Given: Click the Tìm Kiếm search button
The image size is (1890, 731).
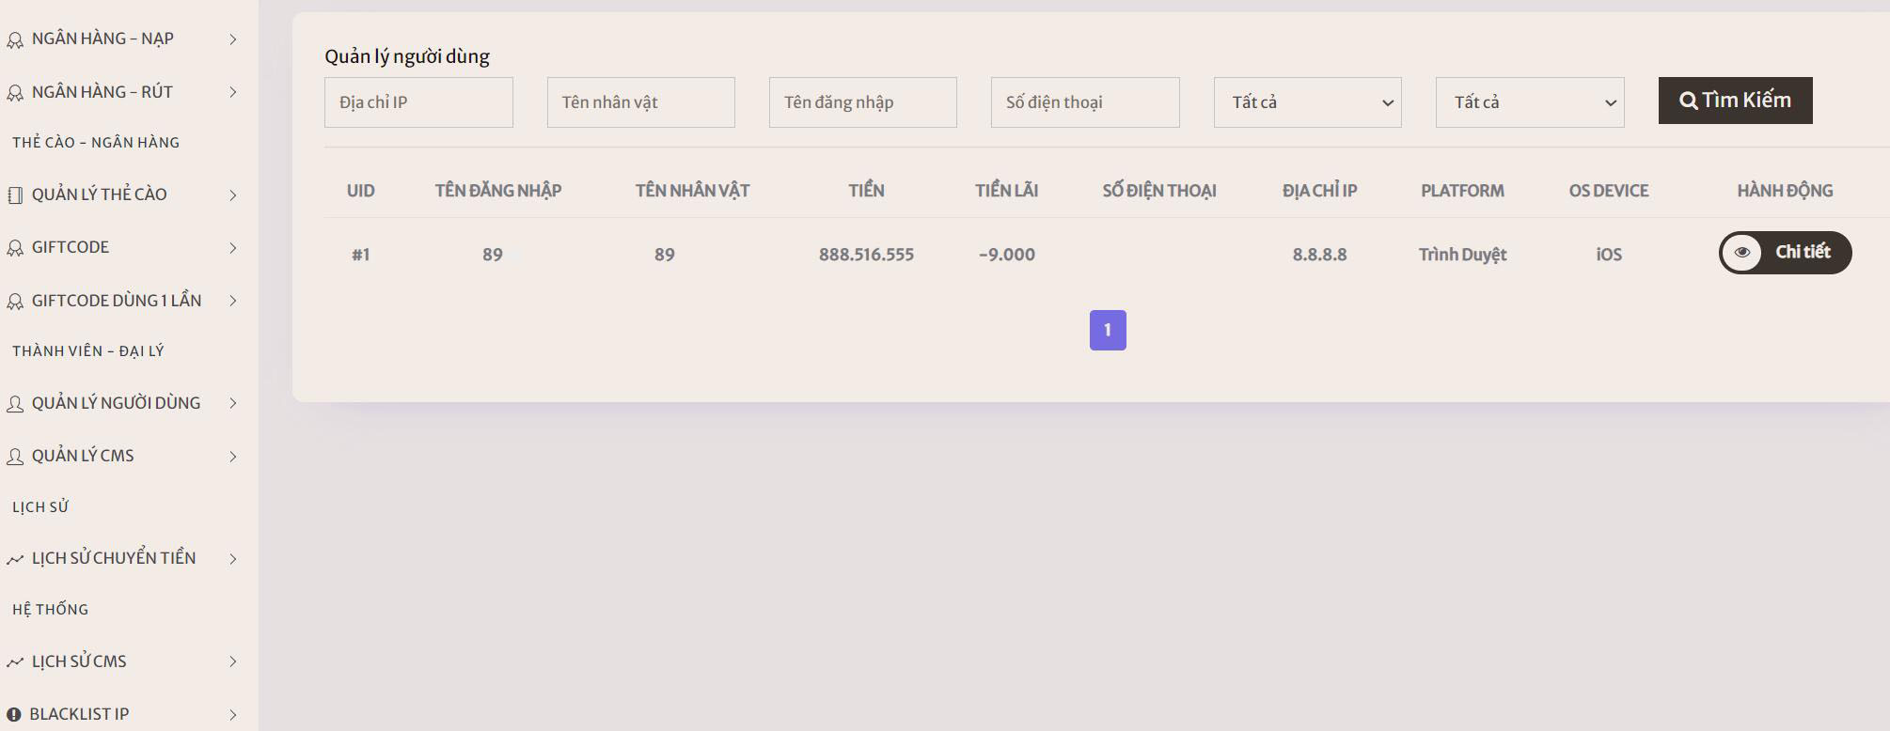Looking at the screenshot, I should [x=1735, y=101].
